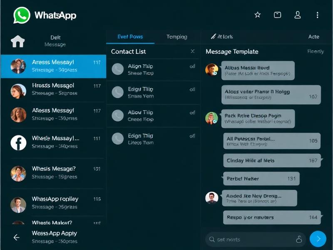
Task: Close the Contact List panel
Action: click(x=192, y=51)
